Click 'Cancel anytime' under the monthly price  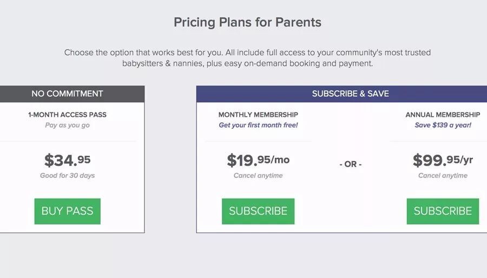click(x=258, y=175)
